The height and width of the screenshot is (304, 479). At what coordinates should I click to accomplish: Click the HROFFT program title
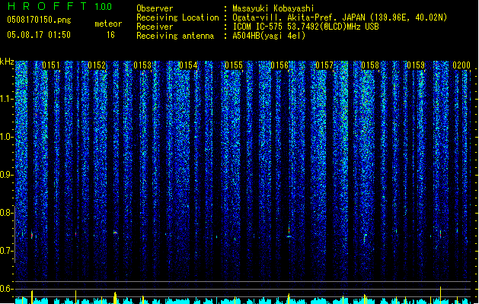click(x=47, y=6)
